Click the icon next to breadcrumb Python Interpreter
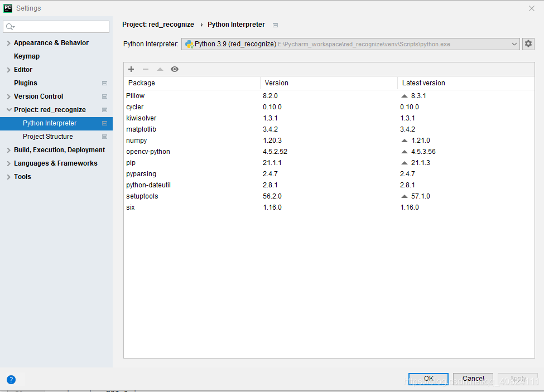Viewport: 544px width, 392px height. [x=276, y=25]
